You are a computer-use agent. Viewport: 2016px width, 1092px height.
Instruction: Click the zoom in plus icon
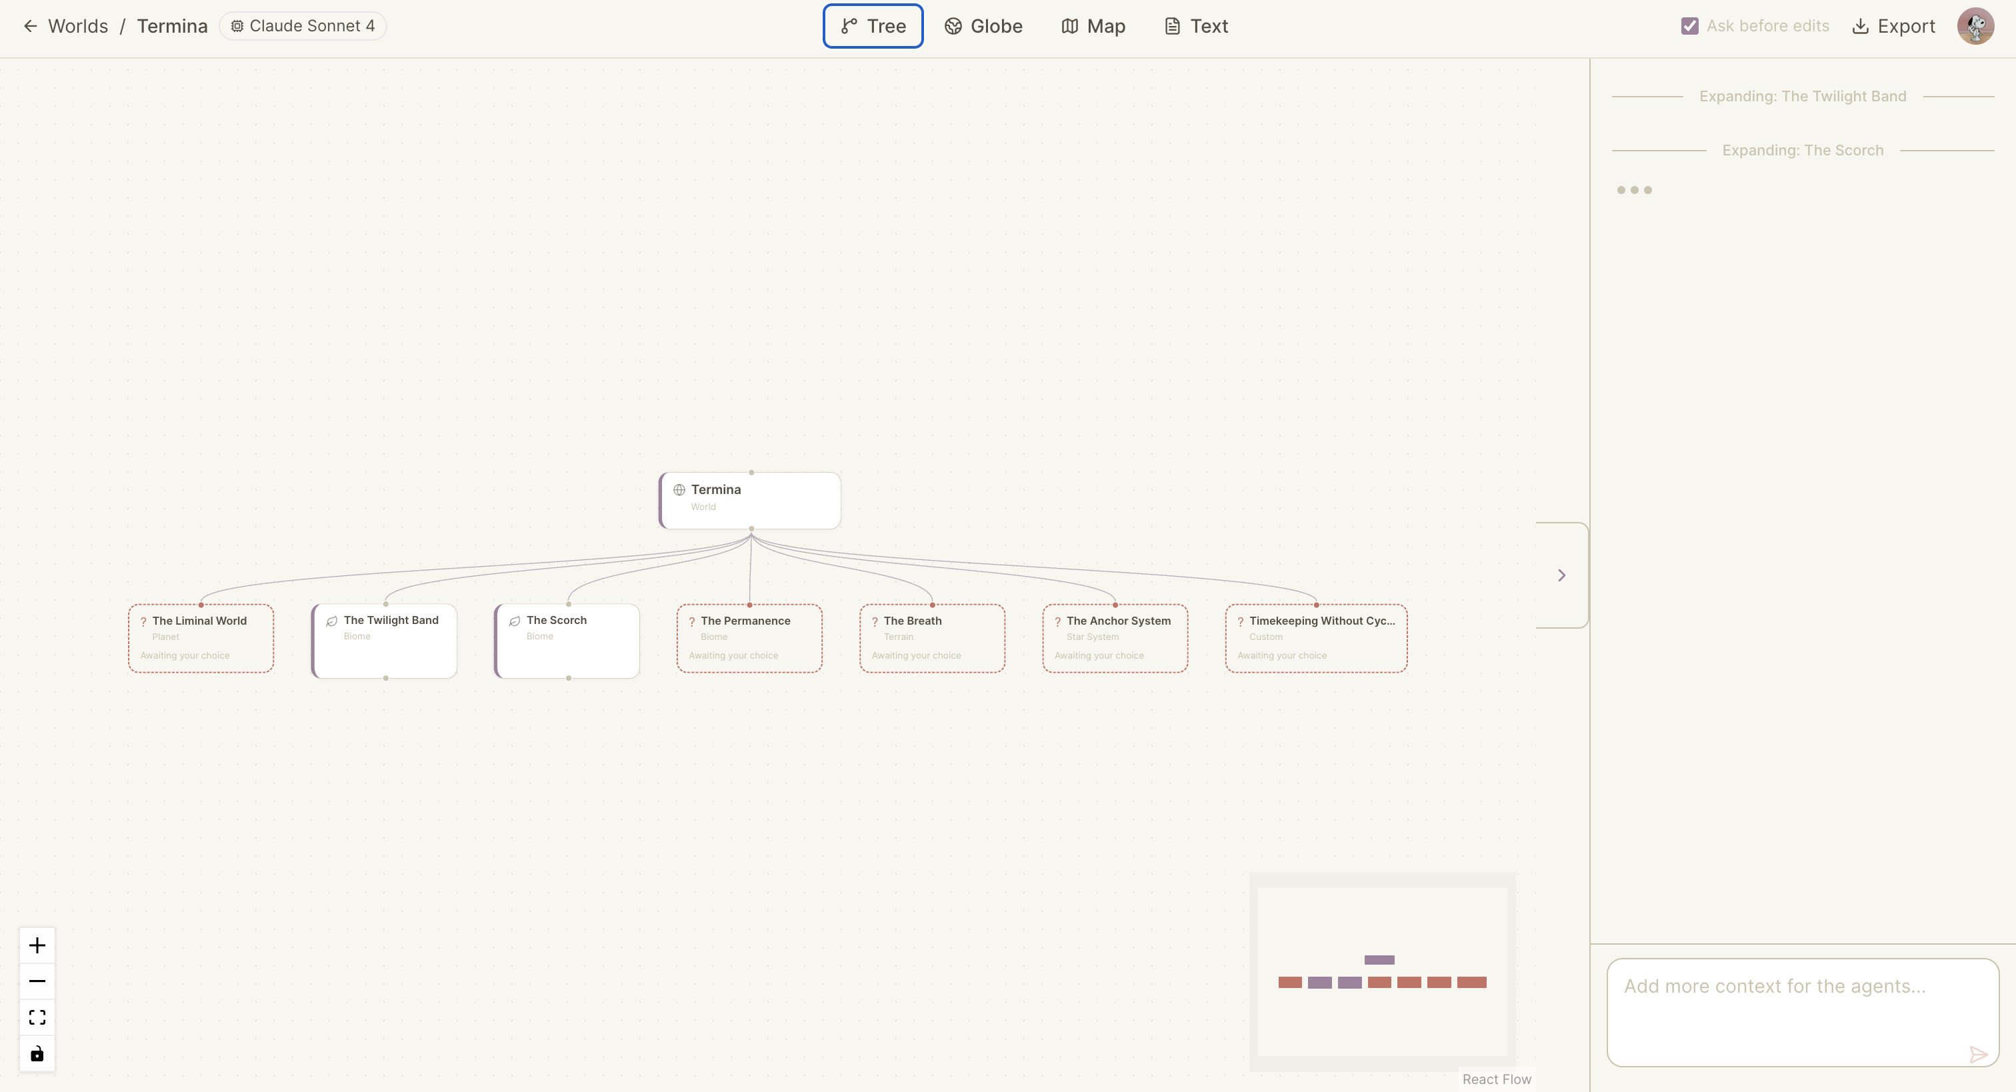[x=37, y=945]
